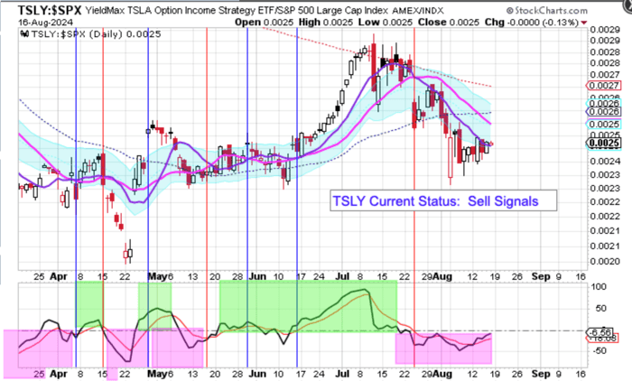Image resolution: width=632 pixels, height=381 pixels.
Task: Click the pink shaded region in lower-left indicator
Action: coord(36,352)
